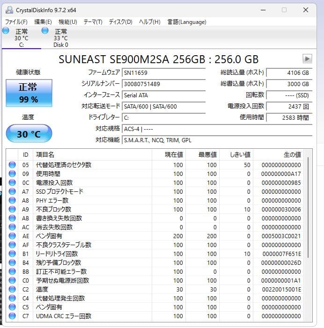Click the status icon for PHY エラー数 row
Image resolution: width=324 pixels, height=328 pixels.
[12, 200]
